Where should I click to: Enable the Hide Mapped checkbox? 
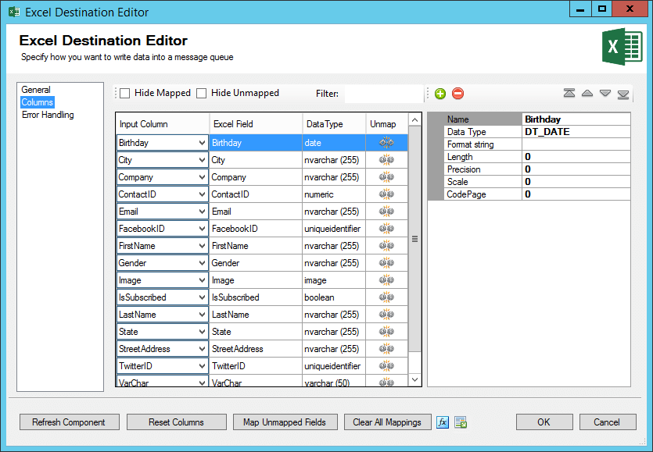coord(124,93)
